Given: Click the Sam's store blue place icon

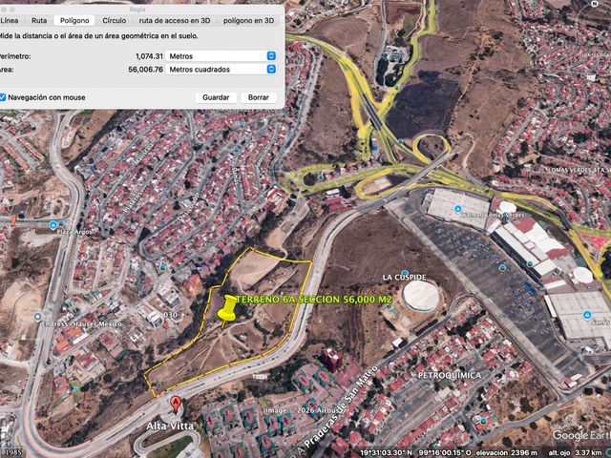Looking at the screenshot, I should tap(587, 315).
